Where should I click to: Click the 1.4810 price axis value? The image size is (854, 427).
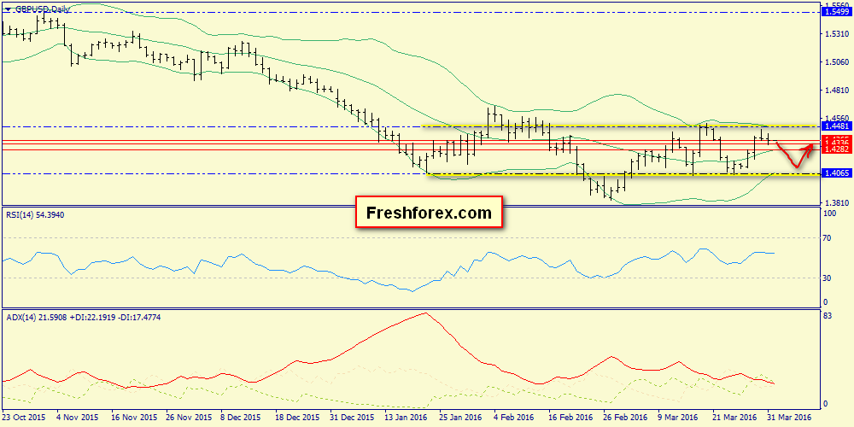[x=838, y=90]
